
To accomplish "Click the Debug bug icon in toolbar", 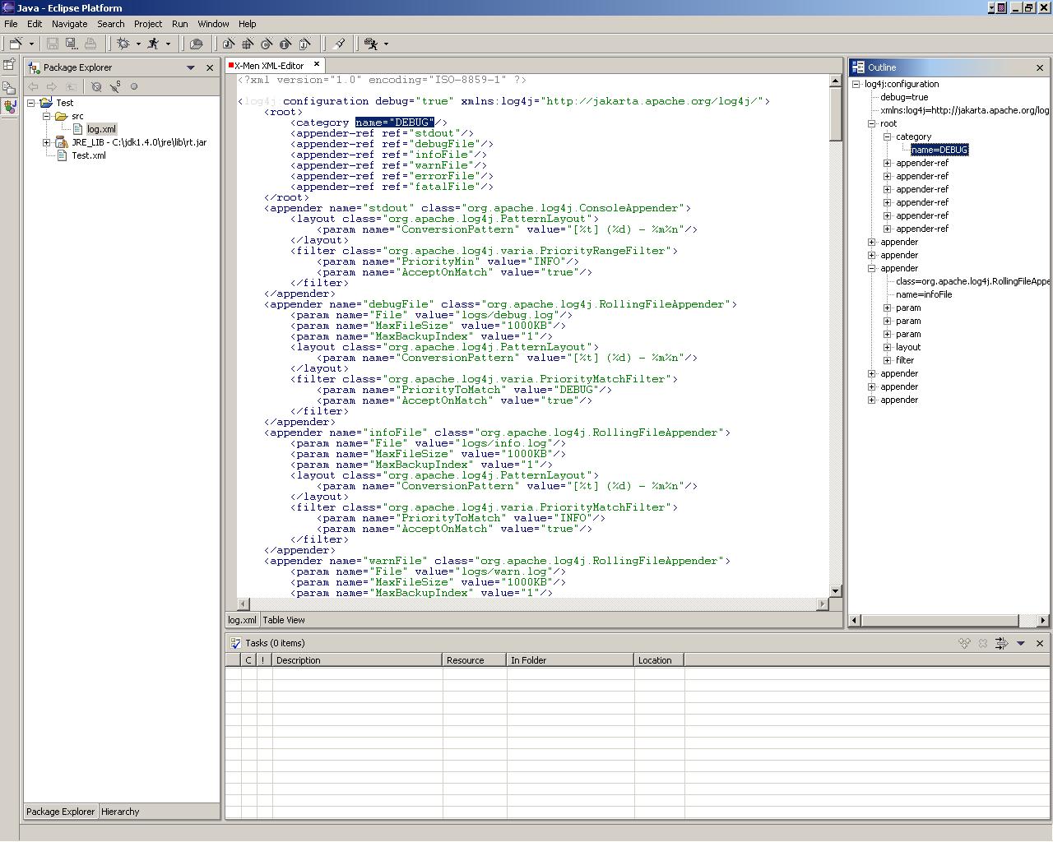I will click(123, 44).
